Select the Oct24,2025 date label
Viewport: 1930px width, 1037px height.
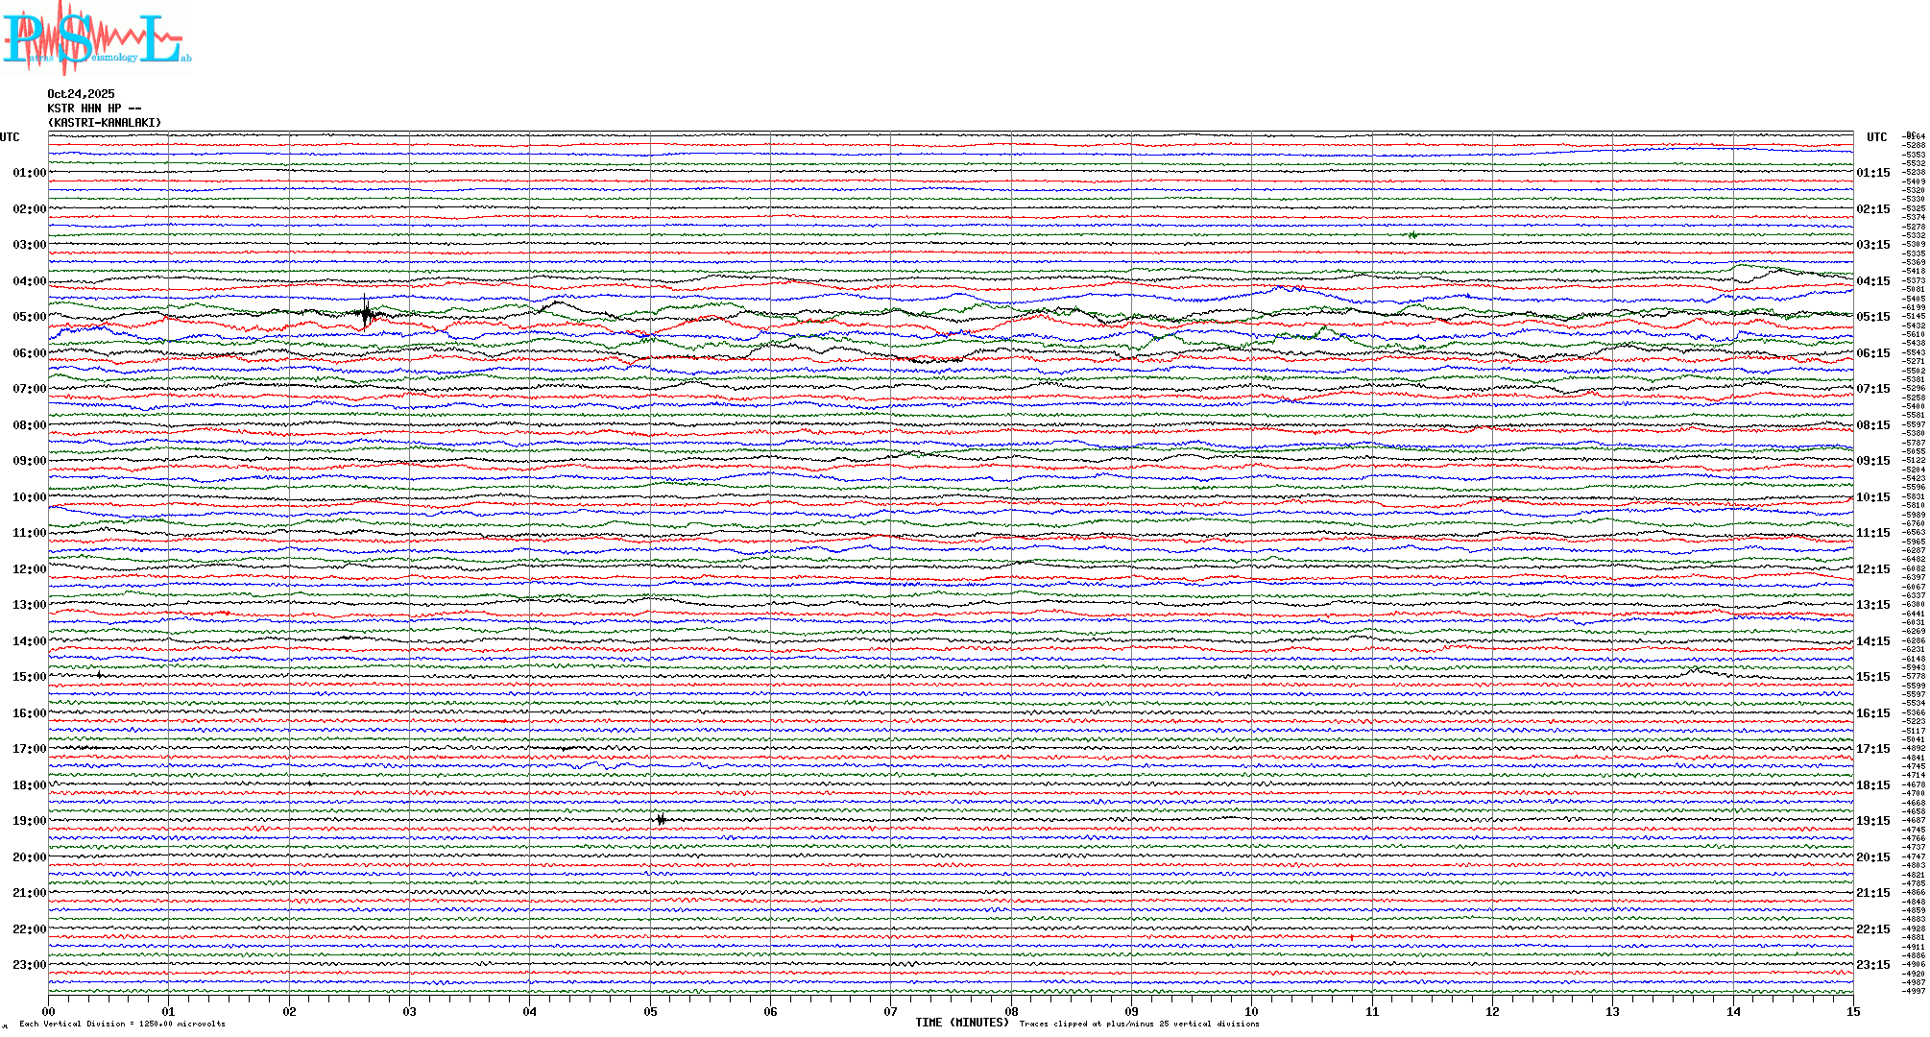pyautogui.click(x=81, y=94)
